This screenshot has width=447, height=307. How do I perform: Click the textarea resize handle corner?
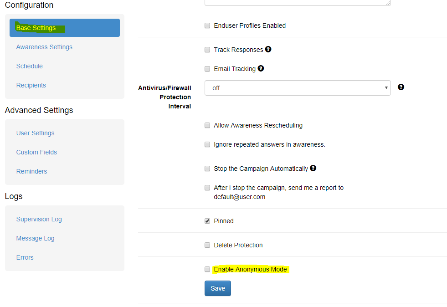click(388, 3)
